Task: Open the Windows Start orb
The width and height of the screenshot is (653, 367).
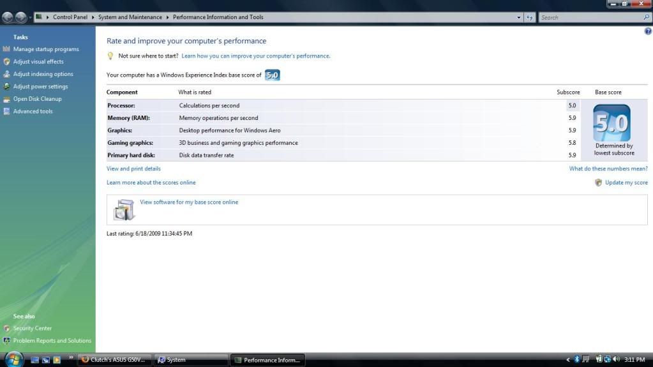Action: (14, 359)
